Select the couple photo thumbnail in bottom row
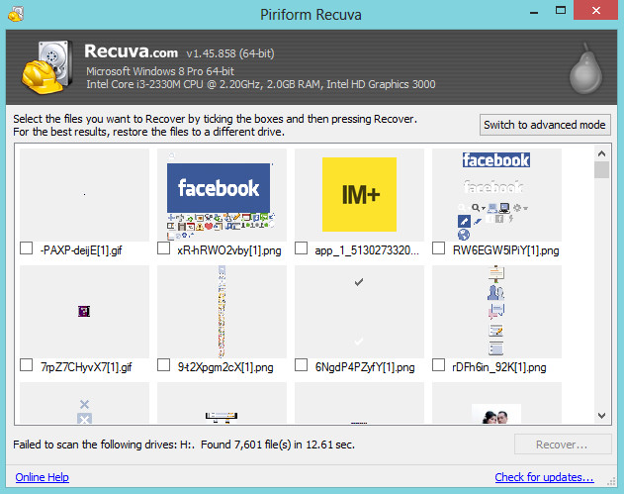 496,403
